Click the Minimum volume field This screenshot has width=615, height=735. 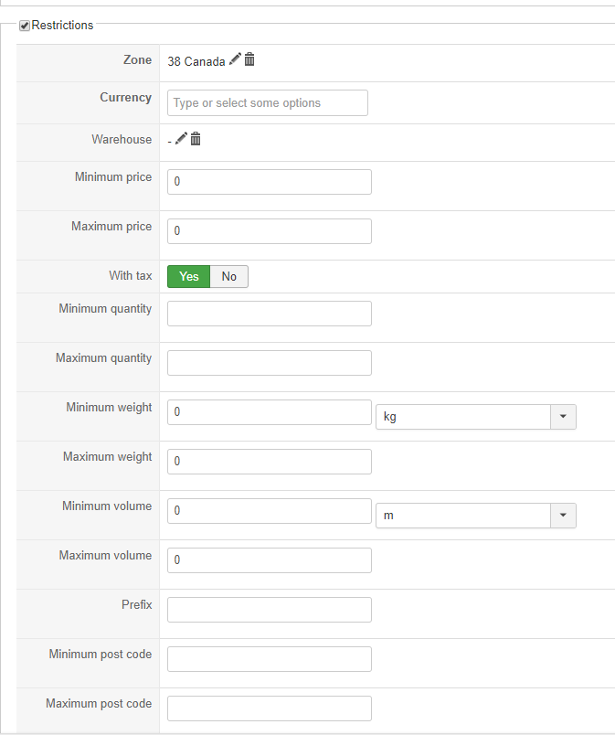tap(270, 511)
